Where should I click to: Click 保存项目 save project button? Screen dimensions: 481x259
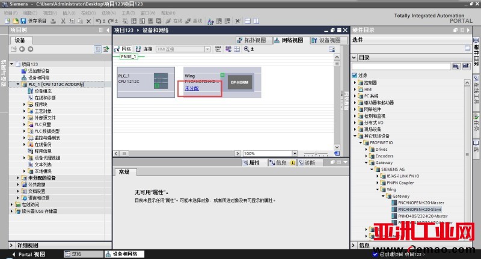tap(34, 21)
